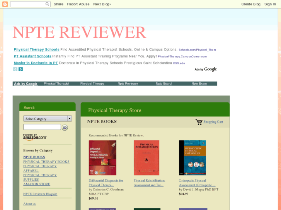Focus the store search text field
Screen dimensions: 281x210
pyautogui.click(x=42, y=127)
